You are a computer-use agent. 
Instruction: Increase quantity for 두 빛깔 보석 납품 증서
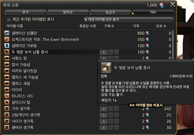[x=111, y=52]
